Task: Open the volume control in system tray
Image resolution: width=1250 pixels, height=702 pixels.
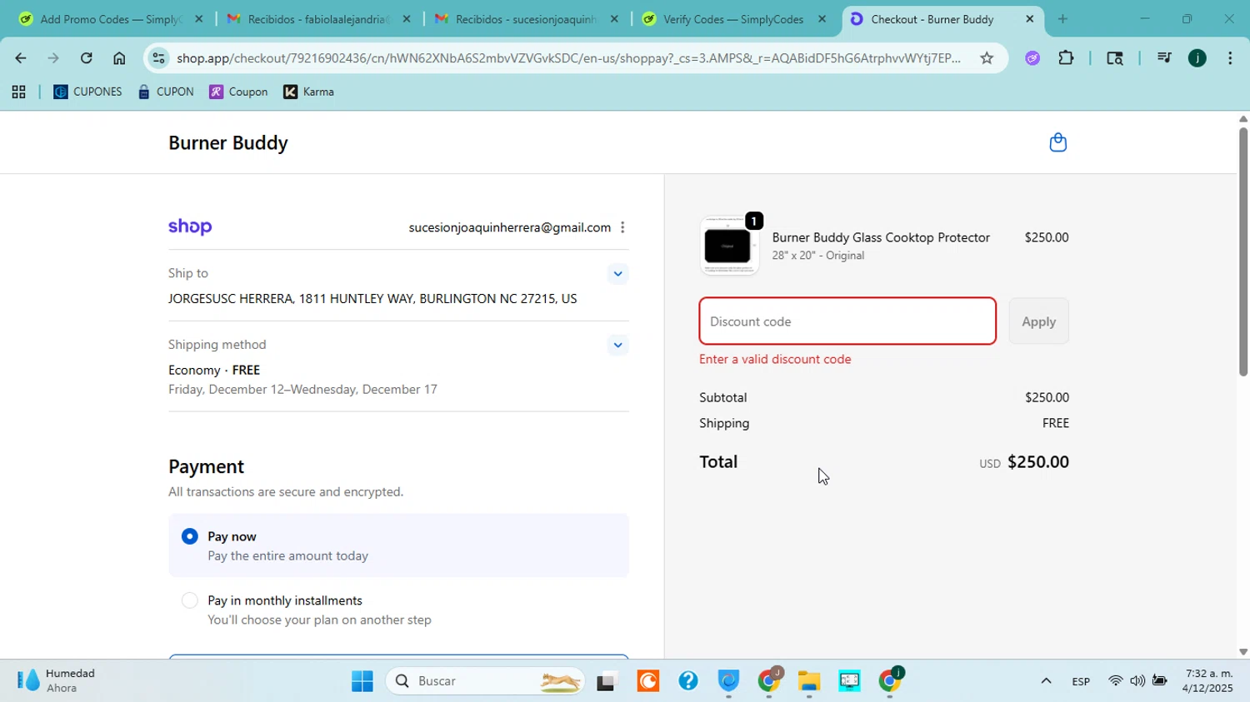Action: (x=1137, y=681)
